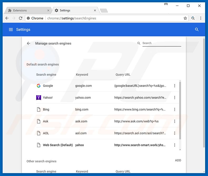Click the browser Forward arrow
The image size is (208, 176).
[x=14, y=18]
